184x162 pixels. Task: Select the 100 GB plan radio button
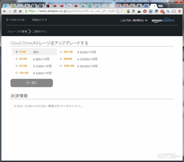[x=17, y=73]
